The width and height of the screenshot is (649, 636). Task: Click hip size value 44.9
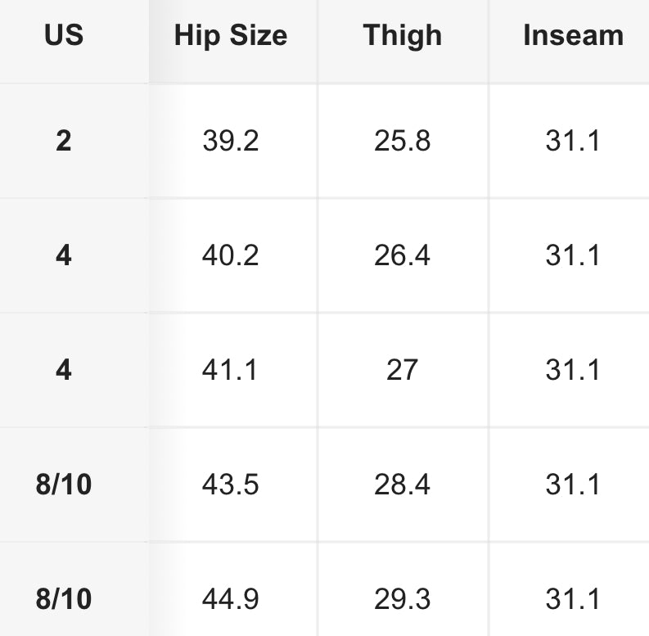[x=231, y=599]
